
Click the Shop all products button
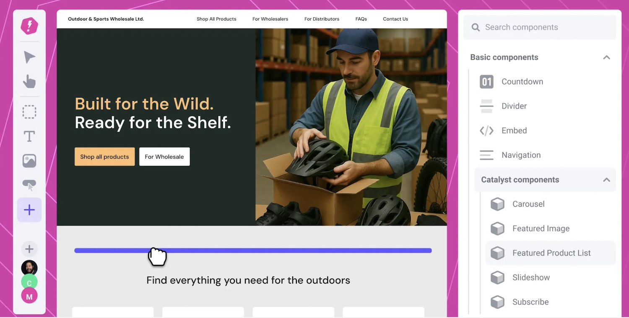pyautogui.click(x=104, y=156)
